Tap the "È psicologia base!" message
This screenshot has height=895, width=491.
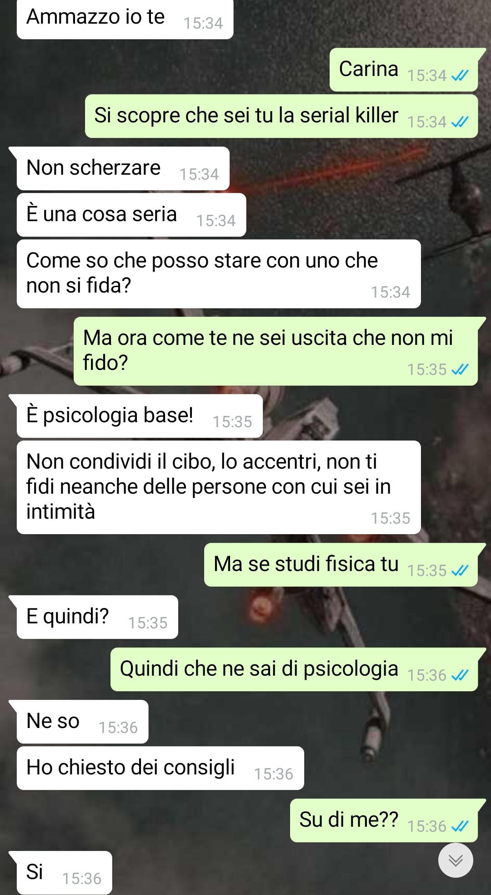tap(140, 416)
